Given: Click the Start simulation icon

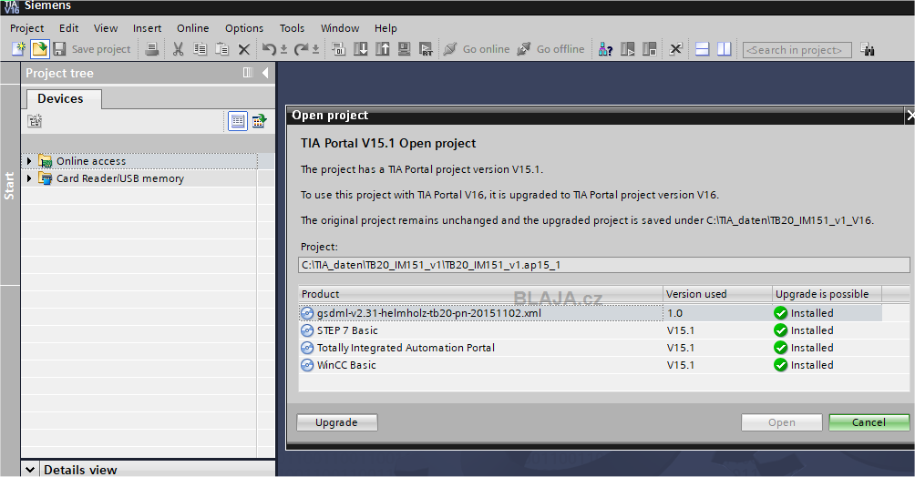Looking at the screenshot, I should [x=405, y=49].
